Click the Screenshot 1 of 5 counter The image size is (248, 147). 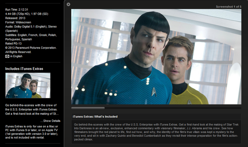pos(229,7)
